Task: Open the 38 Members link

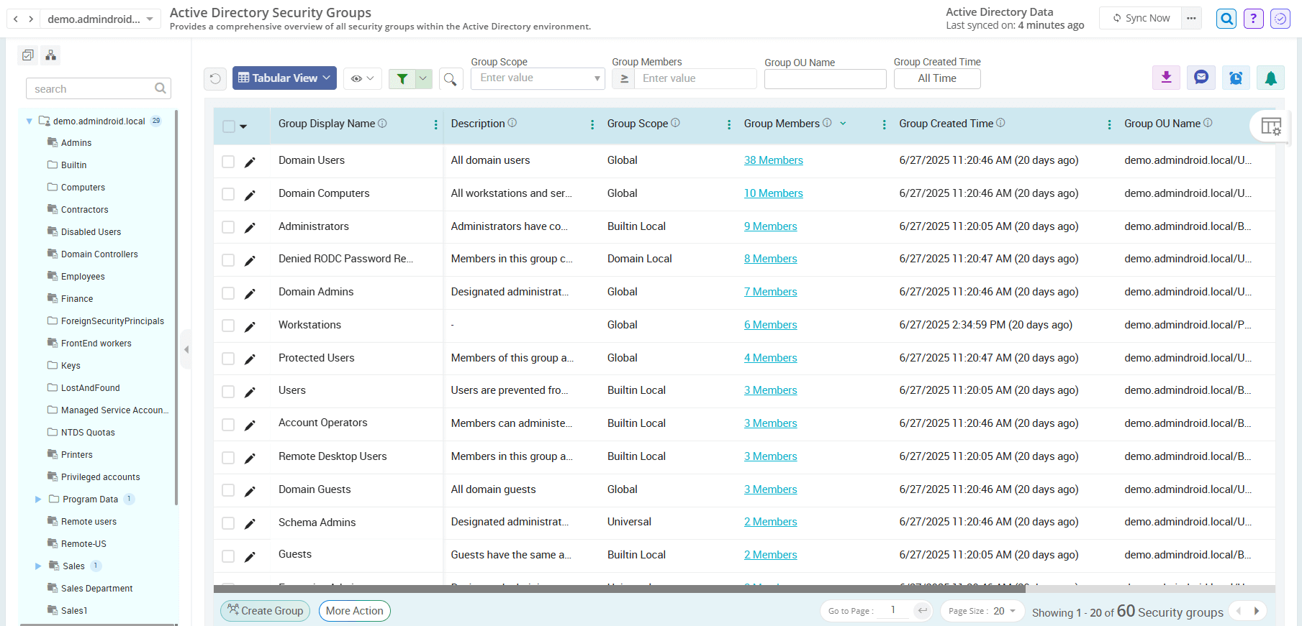Action: 774,160
